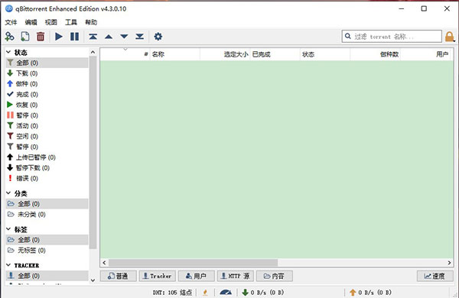Switch to the 用户 peers tab

click(197, 276)
